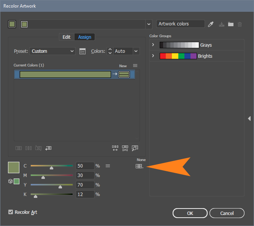254x226 pixels.
Task: Select the Assign tab
Action: point(84,37)
